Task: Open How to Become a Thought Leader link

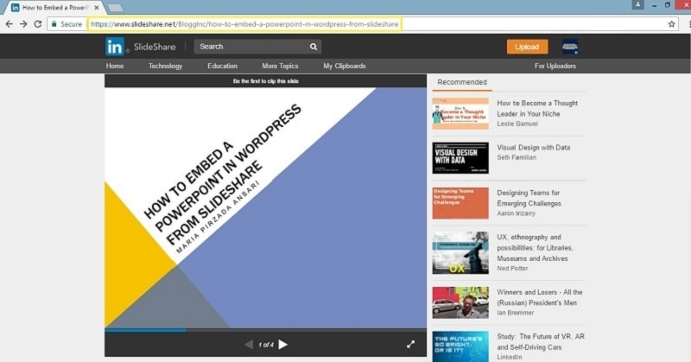Action: (x=537, y=109)
